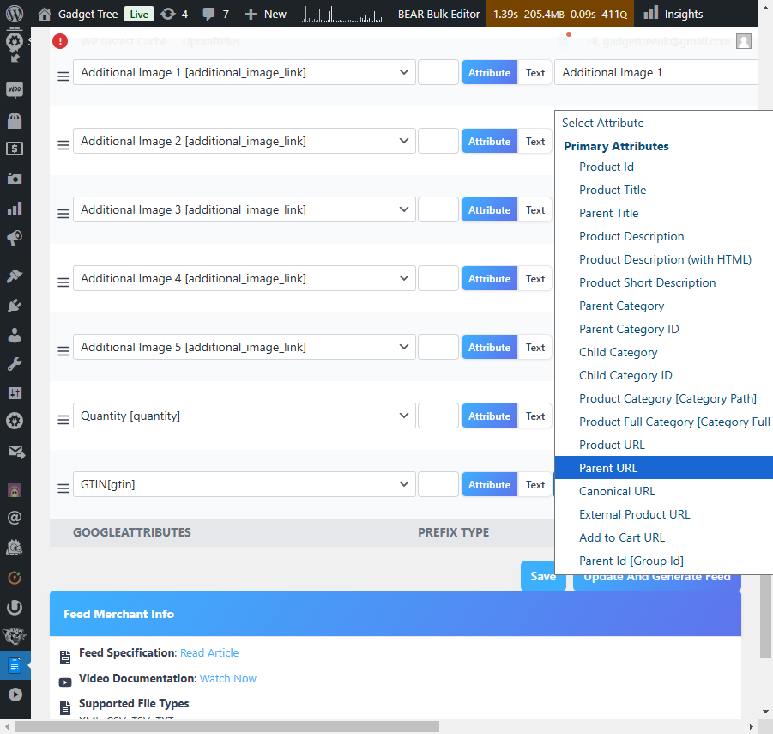Select Text type for Additional Image 3
This screenshot has width=773, height=734.
(x=534, y=209)
